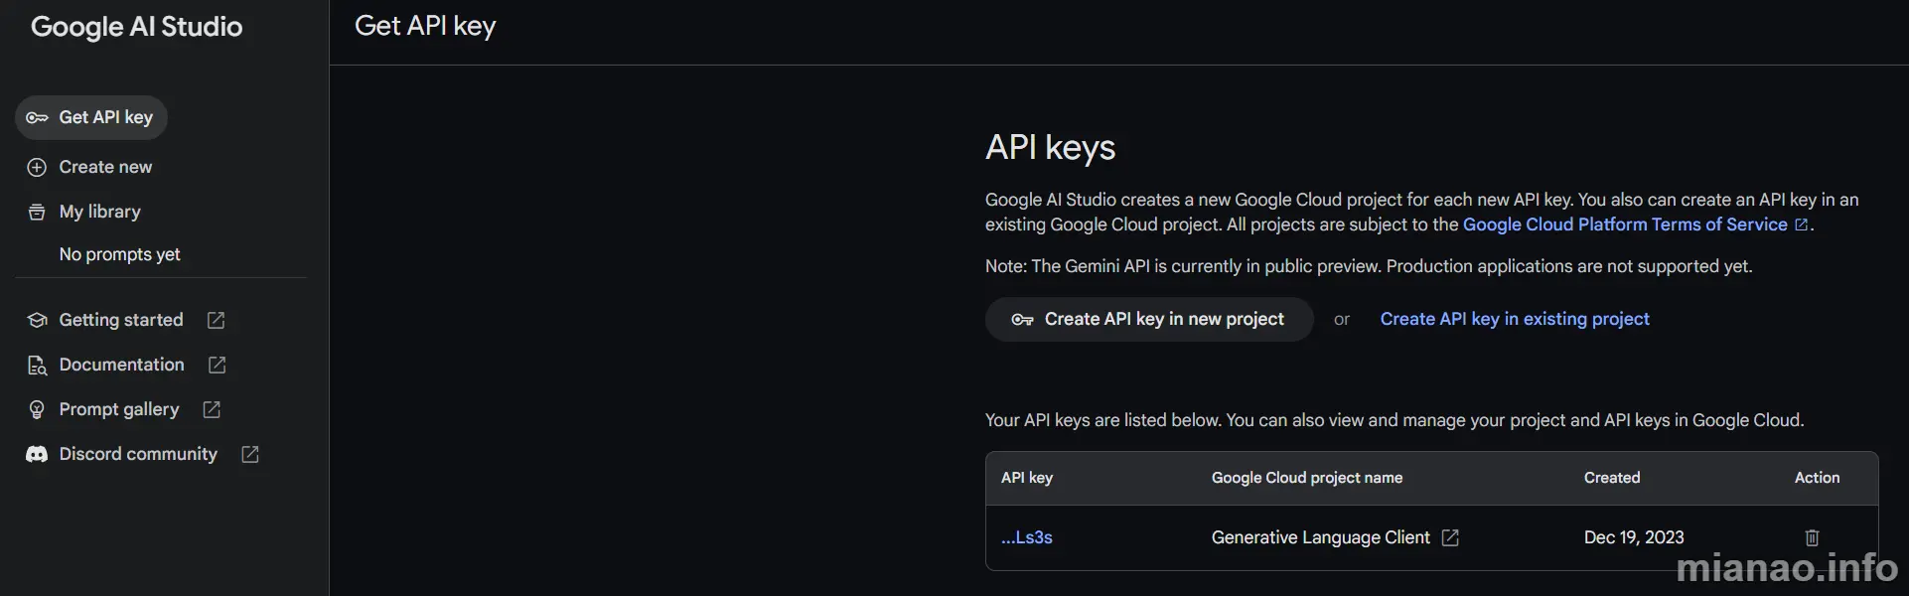The image size is (1909, 596).
Task: Click the Get API key page title
Action: (x=425, y=26)
